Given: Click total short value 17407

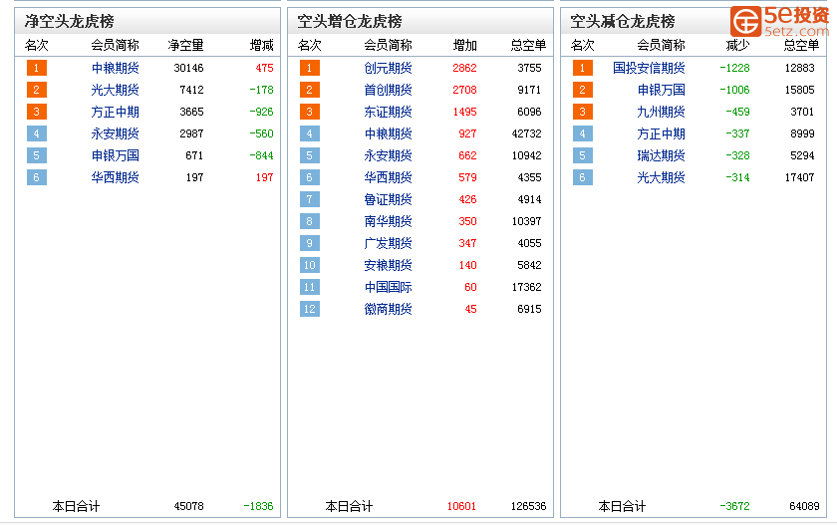Looking at the screenshot, I should [799, 177].
